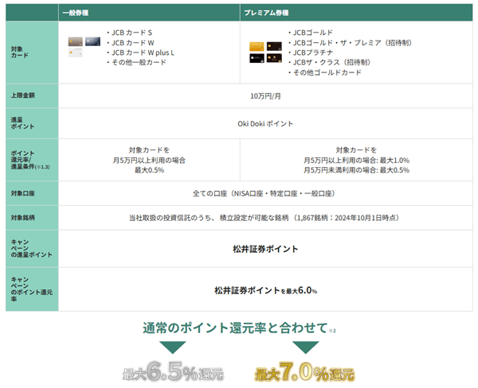Click the navy blue JCB general card image
The width and height of the screenshot is (478, 388).
tap(92, 41)
